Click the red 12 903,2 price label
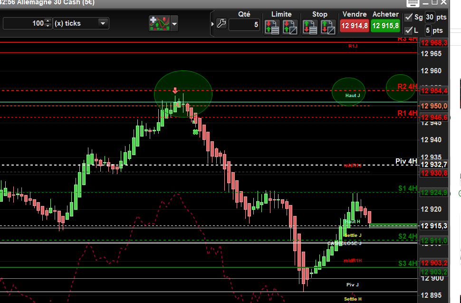 (x=434, y=263)
